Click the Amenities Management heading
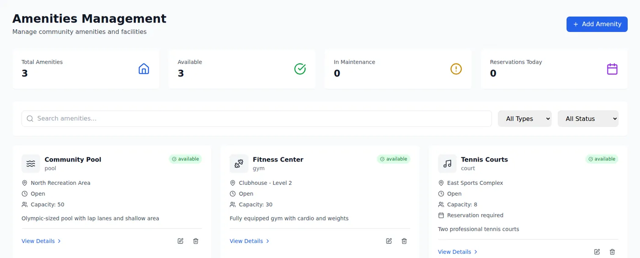The height and width of the screenshot is (258, 640). point(89,19)
